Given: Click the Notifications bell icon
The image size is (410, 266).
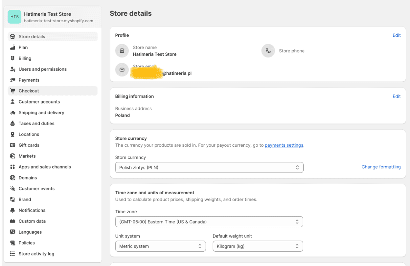Looking at the screenshot, I should point(12,210).
